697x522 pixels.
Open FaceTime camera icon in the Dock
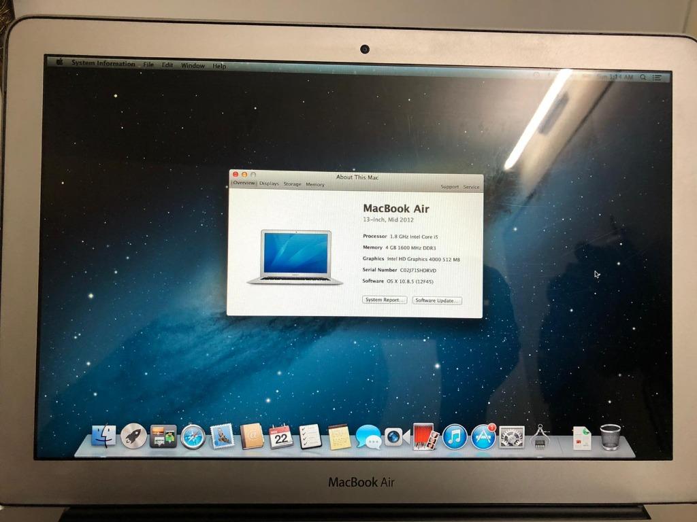click(x=397, y=437)
